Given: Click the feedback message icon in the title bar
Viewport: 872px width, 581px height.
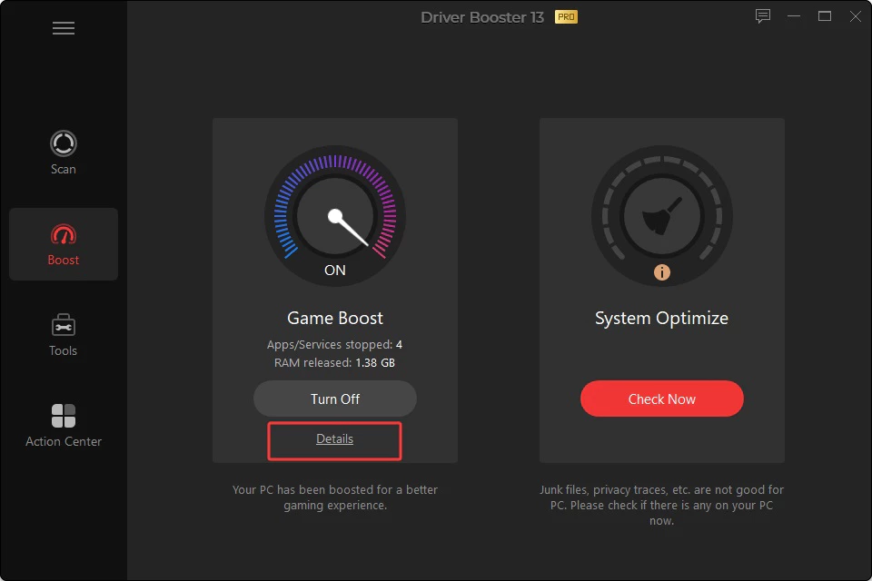Looking at the screenshot, I should coord(762,15).
